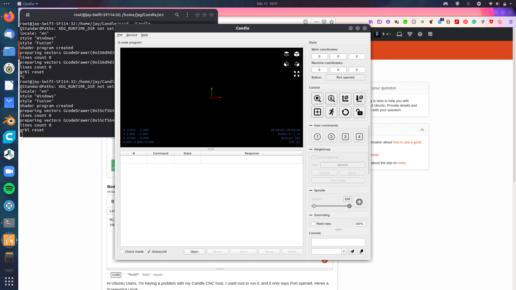Image resolution: width=516 pixels, height=290 pixels.
Task: Activate the Safe Position running-man icon
Action: tap(331, 112)
